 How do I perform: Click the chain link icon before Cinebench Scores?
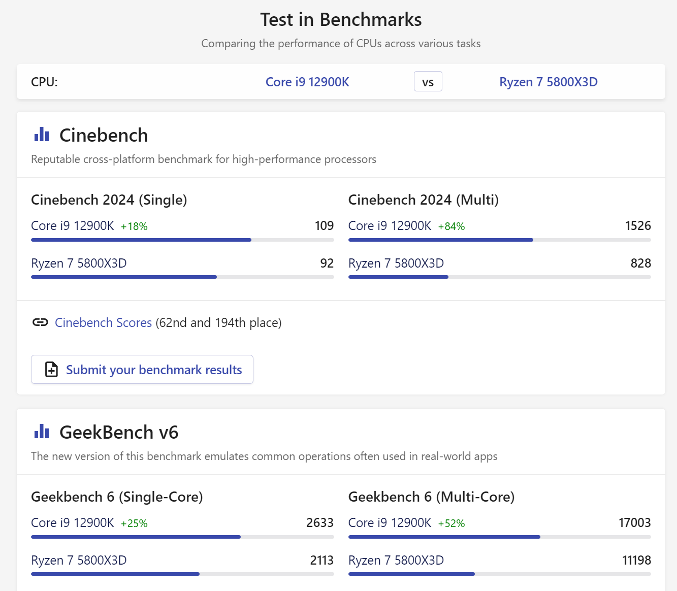point(40,322)
